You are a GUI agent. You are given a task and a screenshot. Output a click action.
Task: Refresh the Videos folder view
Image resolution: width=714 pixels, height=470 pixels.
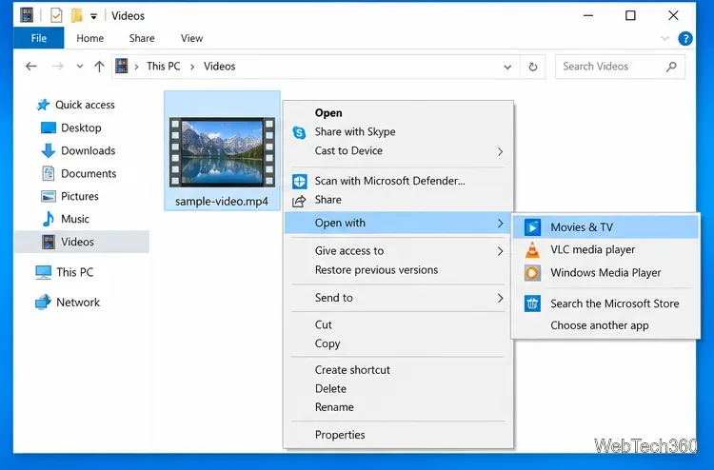pyautogui.click(x=533, y=67)
